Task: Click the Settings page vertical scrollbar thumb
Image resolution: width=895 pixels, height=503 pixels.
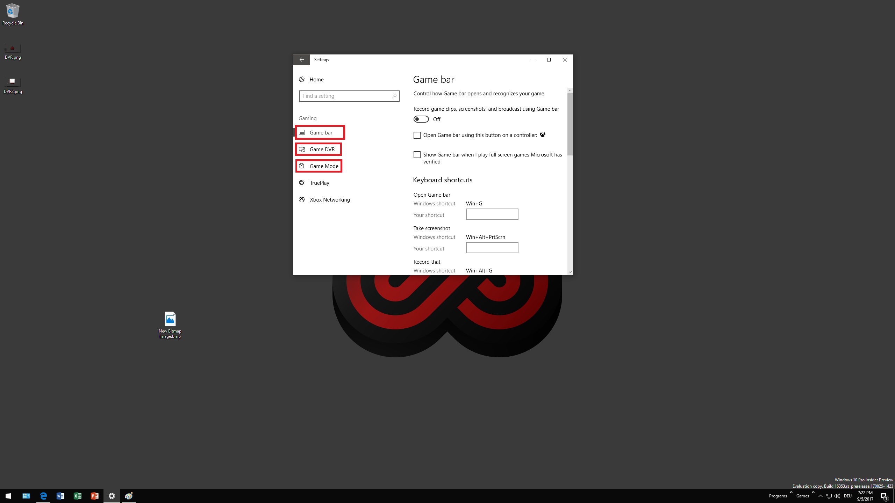Action: pos(570,124)
